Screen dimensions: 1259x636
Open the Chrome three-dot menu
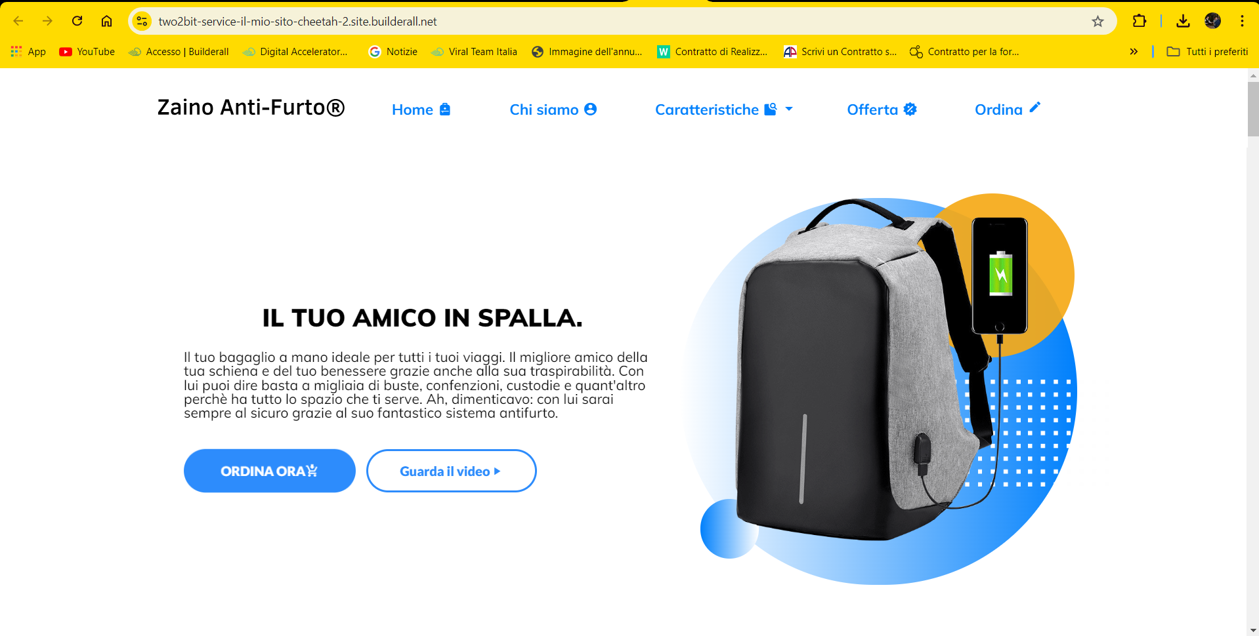(x=1242, y=21)
